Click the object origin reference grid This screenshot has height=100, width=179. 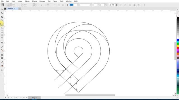pyautogui.click(x=2, y=5)
